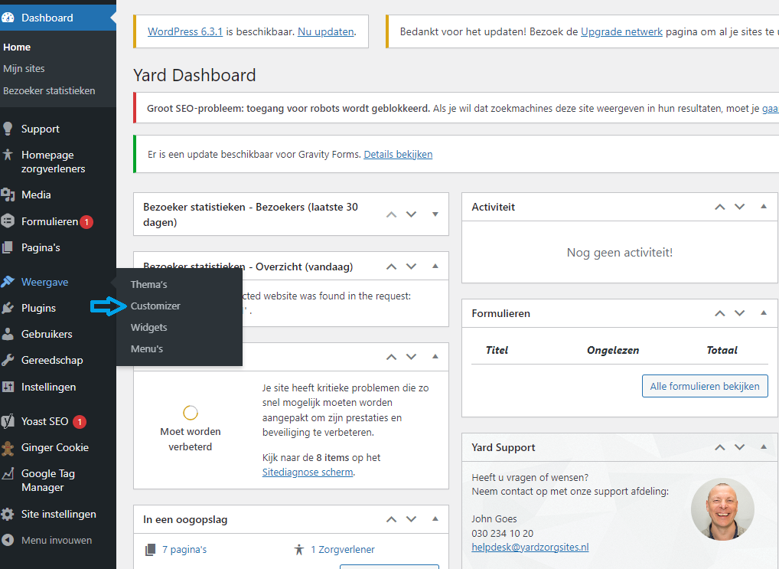Click John Goes support photo
The width and height of the screenshot is (779, 569).
pos(722,509)
